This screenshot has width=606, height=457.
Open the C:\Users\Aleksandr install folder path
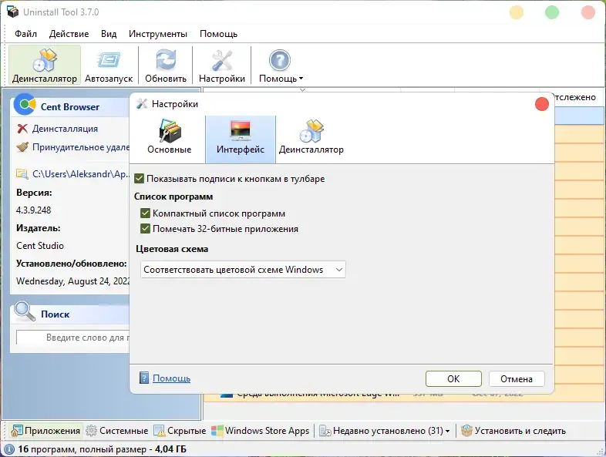81,174
